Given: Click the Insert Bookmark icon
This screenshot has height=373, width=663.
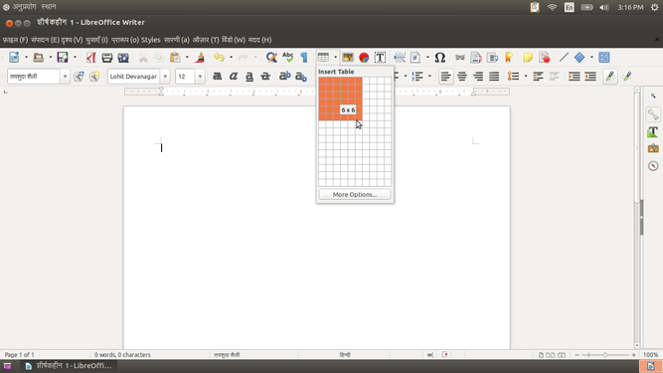Looking at the screenshot, I should click(509, 57).
